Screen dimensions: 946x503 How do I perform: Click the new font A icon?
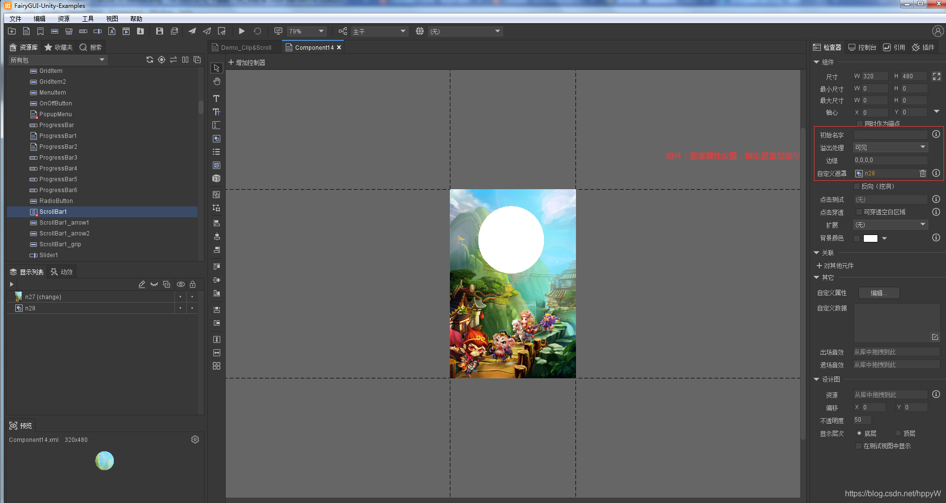pos(112,31)
